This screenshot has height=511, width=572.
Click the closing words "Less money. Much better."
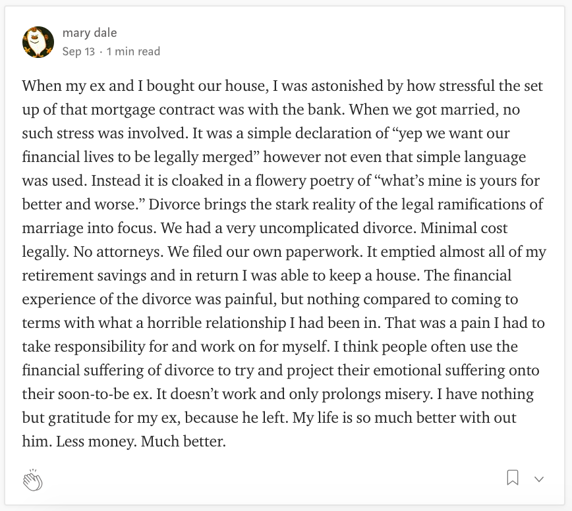pyautogui.click(x=141, y=441)
